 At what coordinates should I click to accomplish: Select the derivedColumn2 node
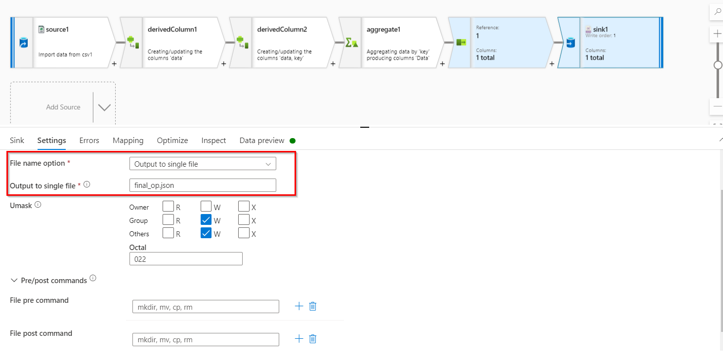tap(281, 43)
